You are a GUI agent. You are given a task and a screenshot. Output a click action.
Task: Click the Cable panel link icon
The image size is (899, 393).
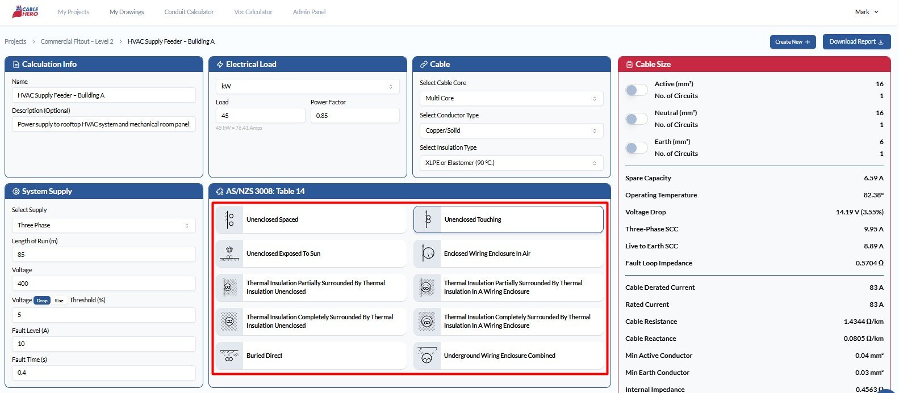[424, 65]
